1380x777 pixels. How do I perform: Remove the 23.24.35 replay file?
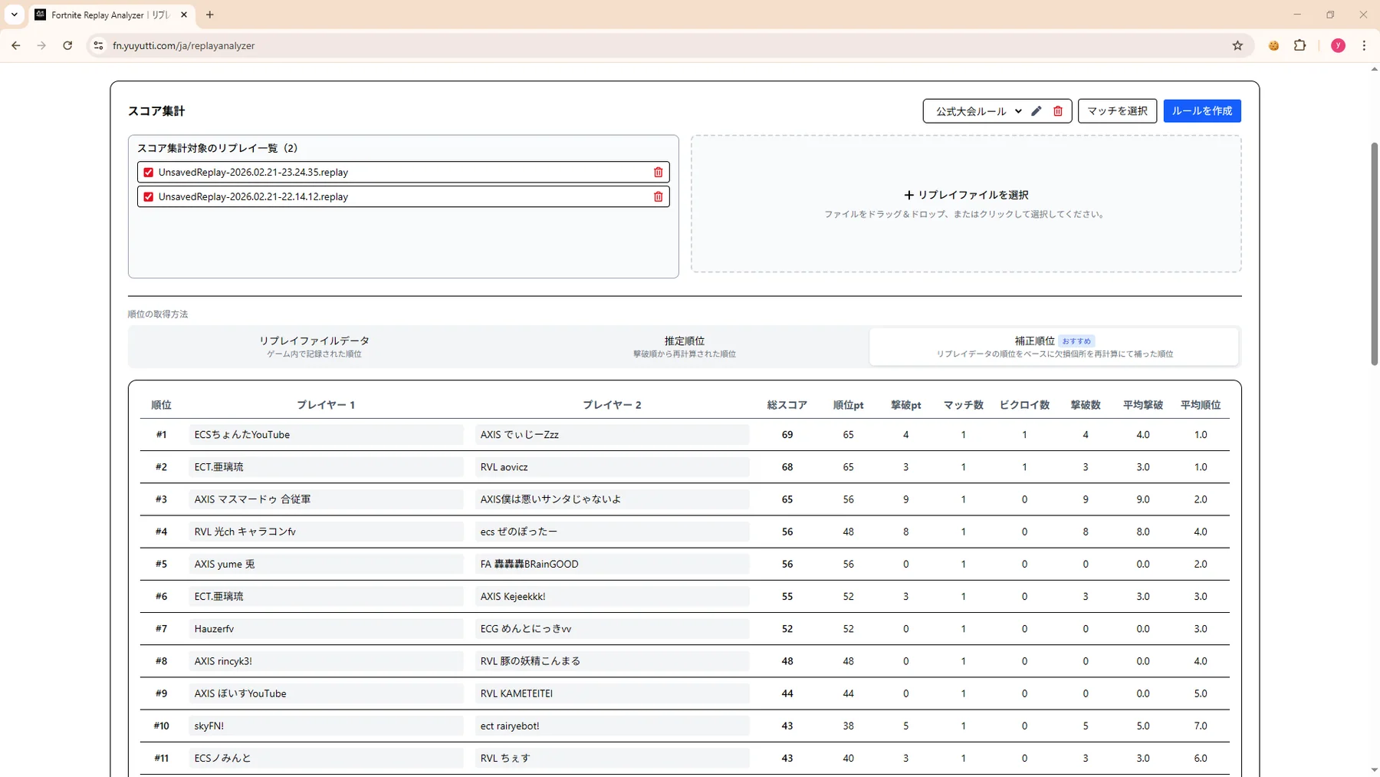658,173
